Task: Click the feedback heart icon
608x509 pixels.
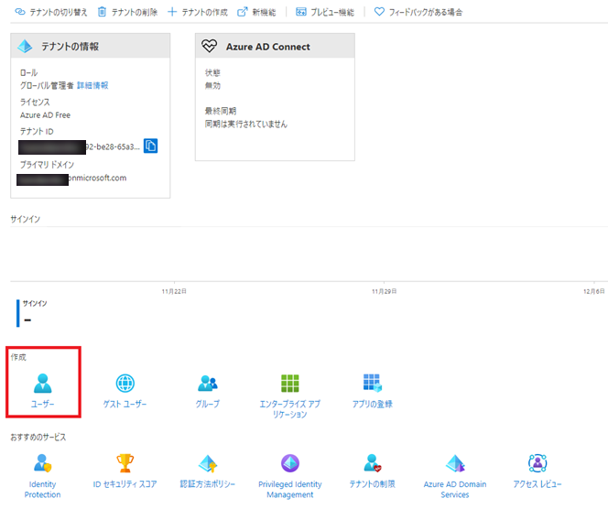Action: 379,12
